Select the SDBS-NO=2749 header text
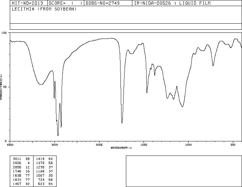 (103, 3)
